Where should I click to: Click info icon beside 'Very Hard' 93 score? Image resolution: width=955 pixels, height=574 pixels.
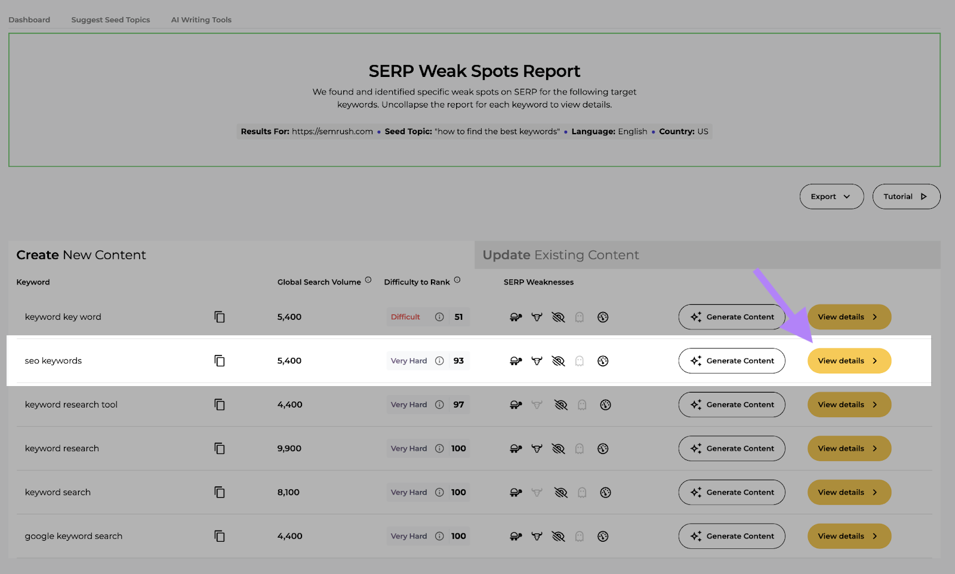click(439, 361)
